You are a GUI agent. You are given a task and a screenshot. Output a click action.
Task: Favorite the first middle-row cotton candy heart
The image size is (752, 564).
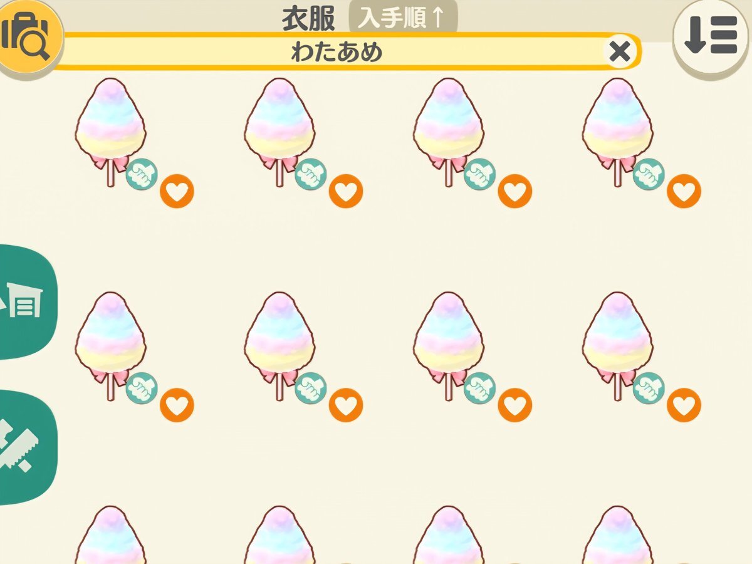tap(177, 405)
